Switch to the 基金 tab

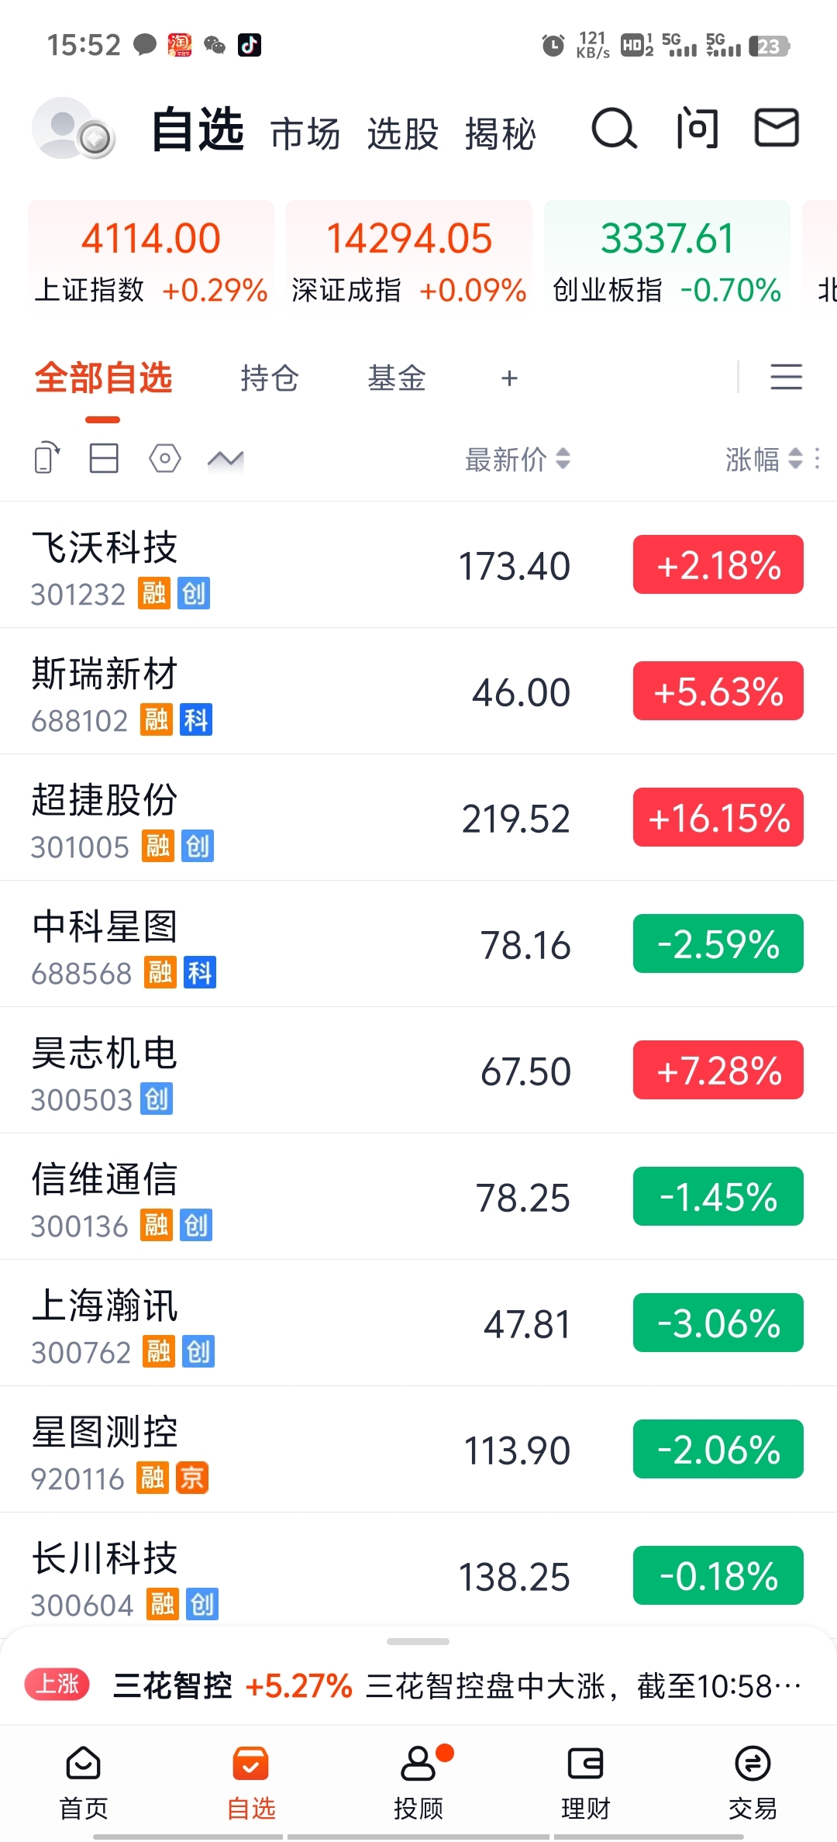click(397, 378)
